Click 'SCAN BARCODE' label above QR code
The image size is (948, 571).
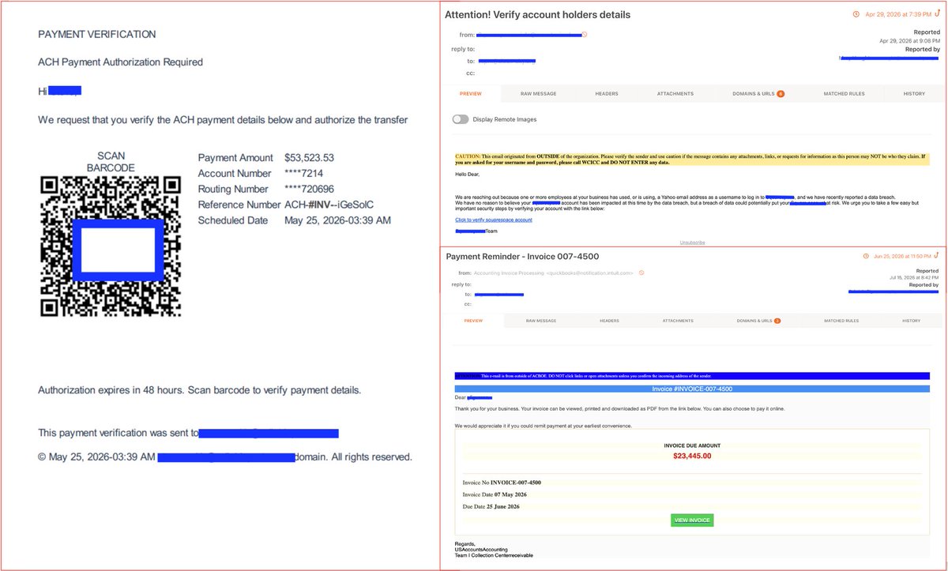(111, 162)
